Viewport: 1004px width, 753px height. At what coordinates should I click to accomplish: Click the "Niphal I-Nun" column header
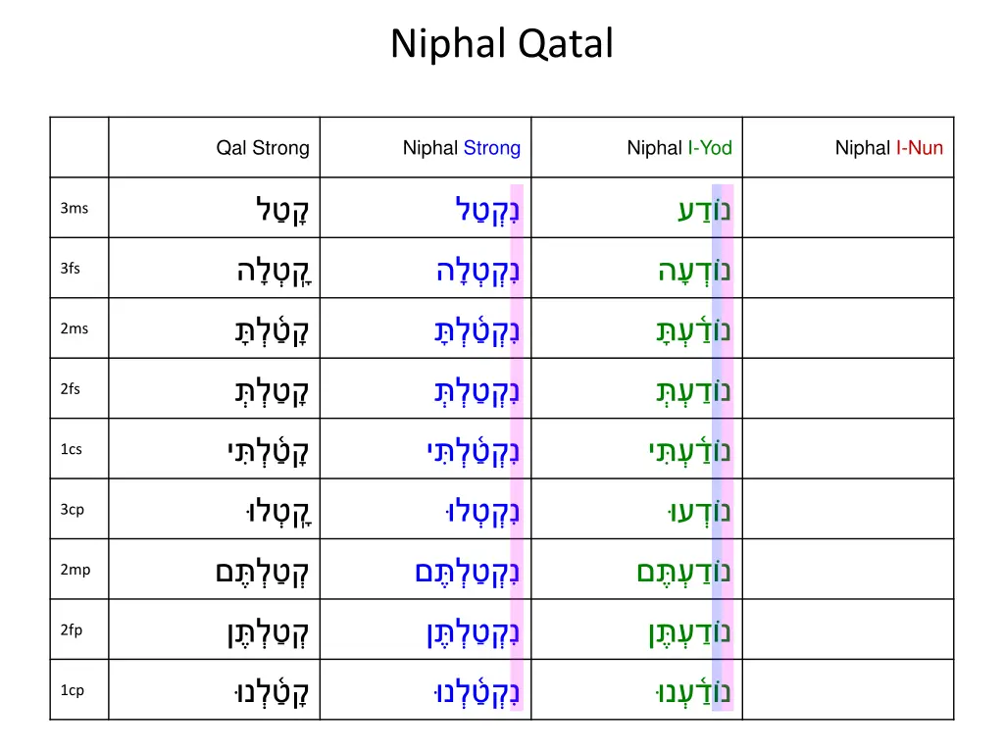point(888,148)
